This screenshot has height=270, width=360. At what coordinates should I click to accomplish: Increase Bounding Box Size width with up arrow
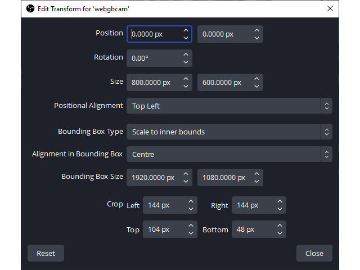[186, 174]
